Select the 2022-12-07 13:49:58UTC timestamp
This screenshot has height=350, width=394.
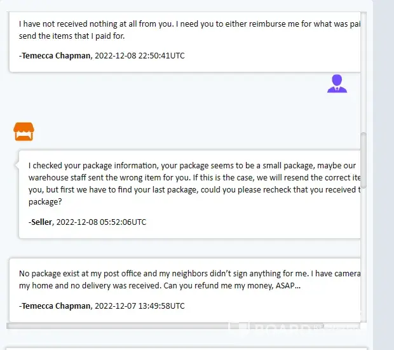tap(139, 306)
